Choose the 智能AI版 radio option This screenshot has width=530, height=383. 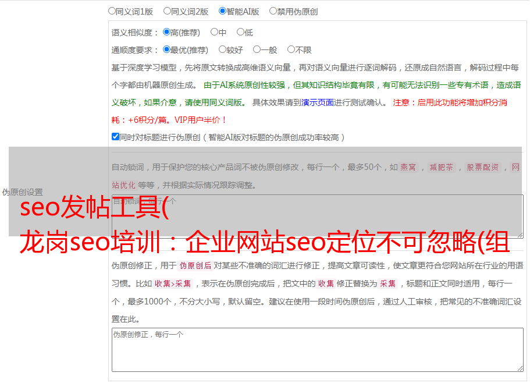[x=222, y=11]
